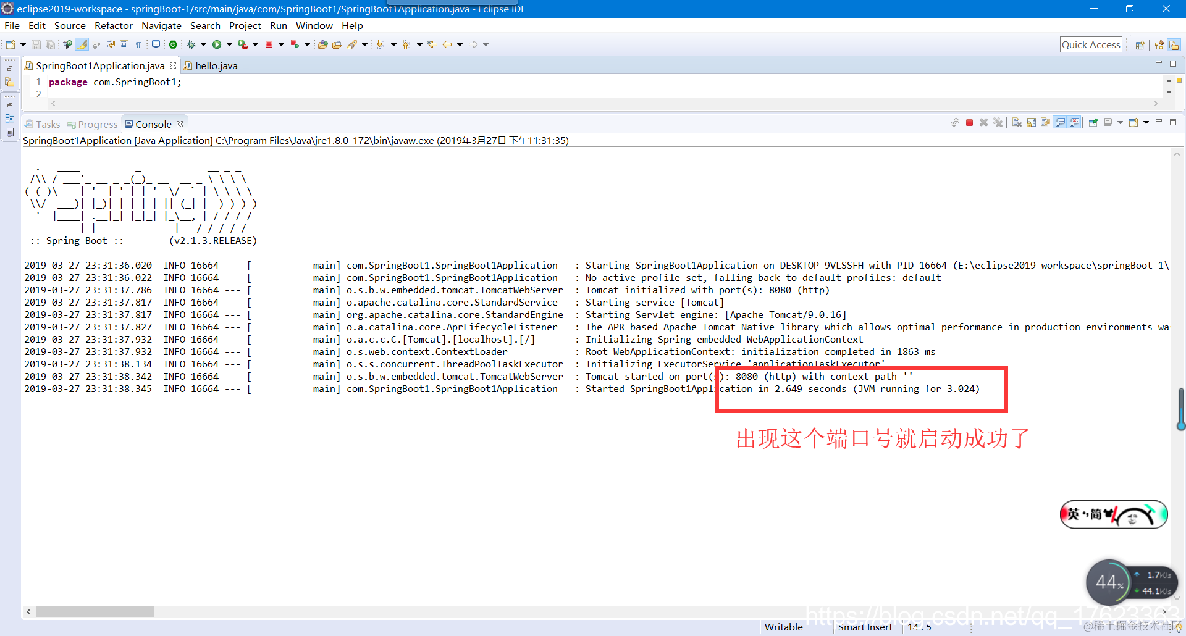Run the application with green play icon
Screen dimensions: 1186x636
[217, 44]
